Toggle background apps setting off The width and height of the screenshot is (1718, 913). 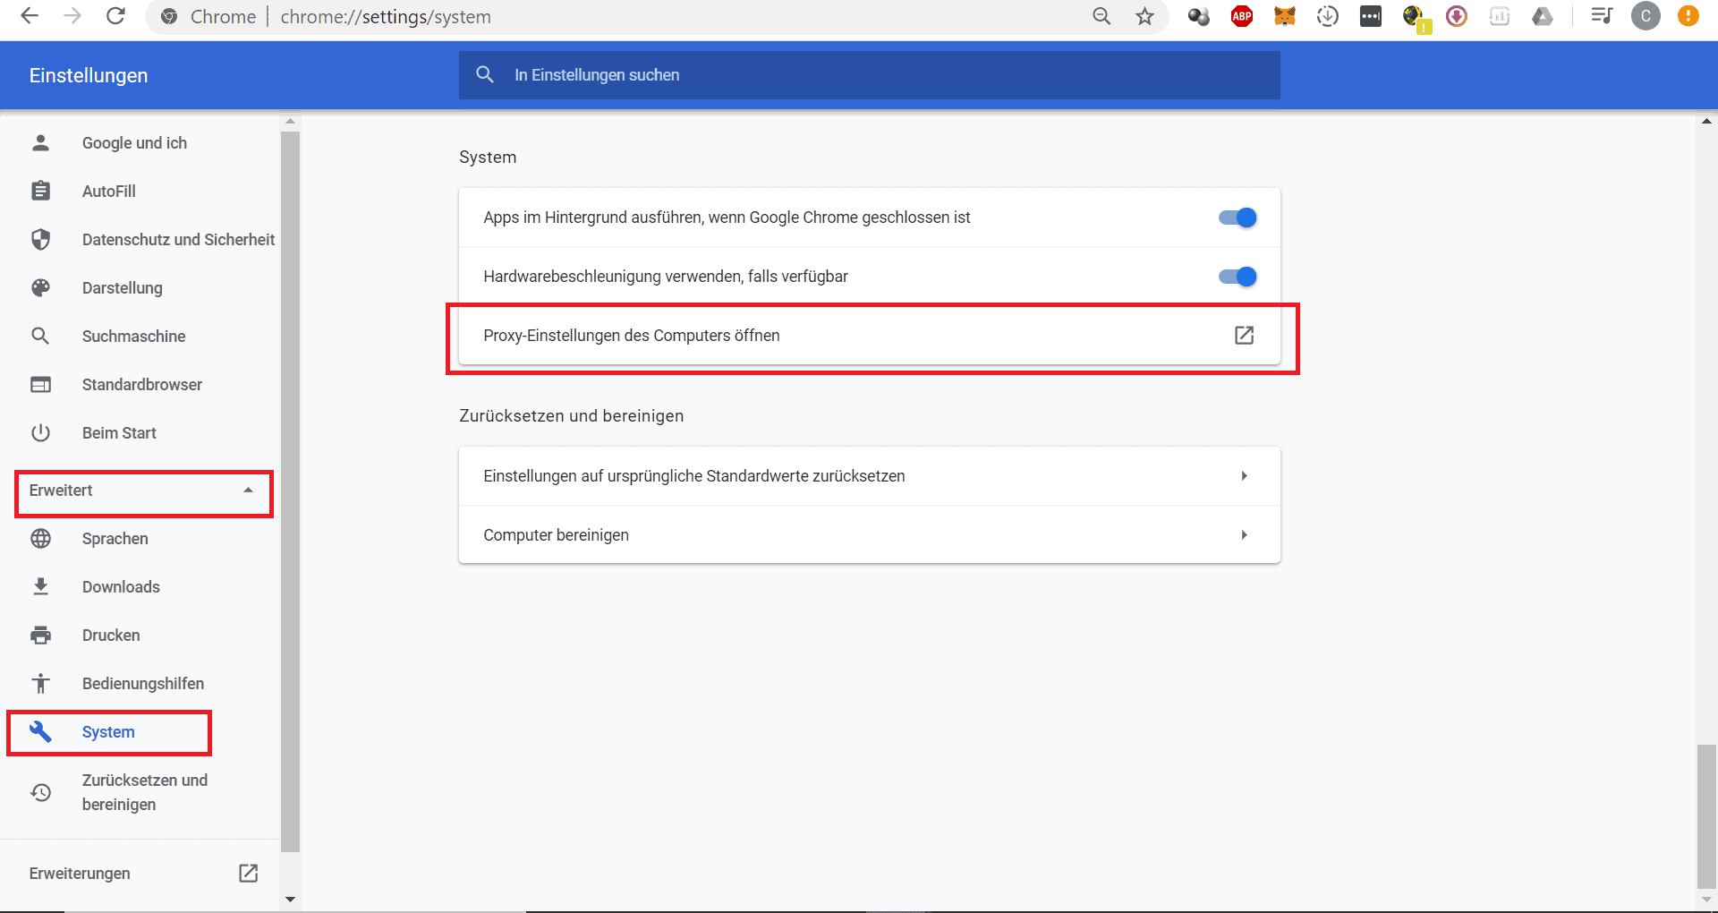(x=1237, y=218)
